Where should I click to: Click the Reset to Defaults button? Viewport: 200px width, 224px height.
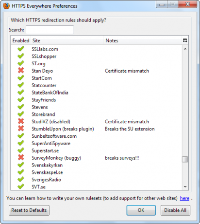tap(29, 210)
